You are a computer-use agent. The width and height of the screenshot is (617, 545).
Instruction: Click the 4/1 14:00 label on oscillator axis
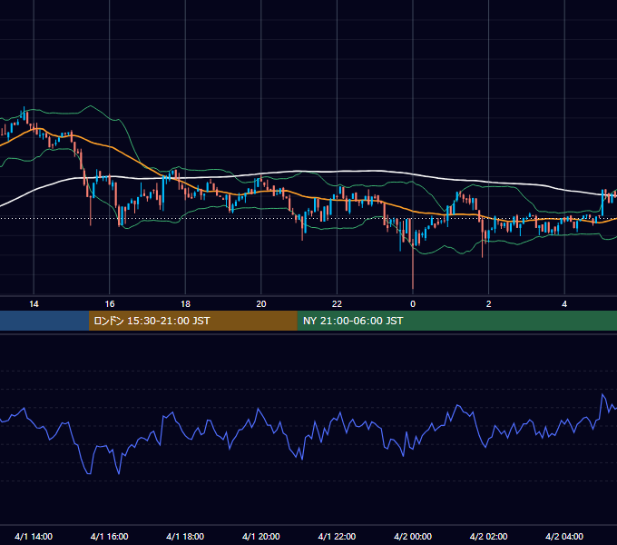tap(34, 536)
